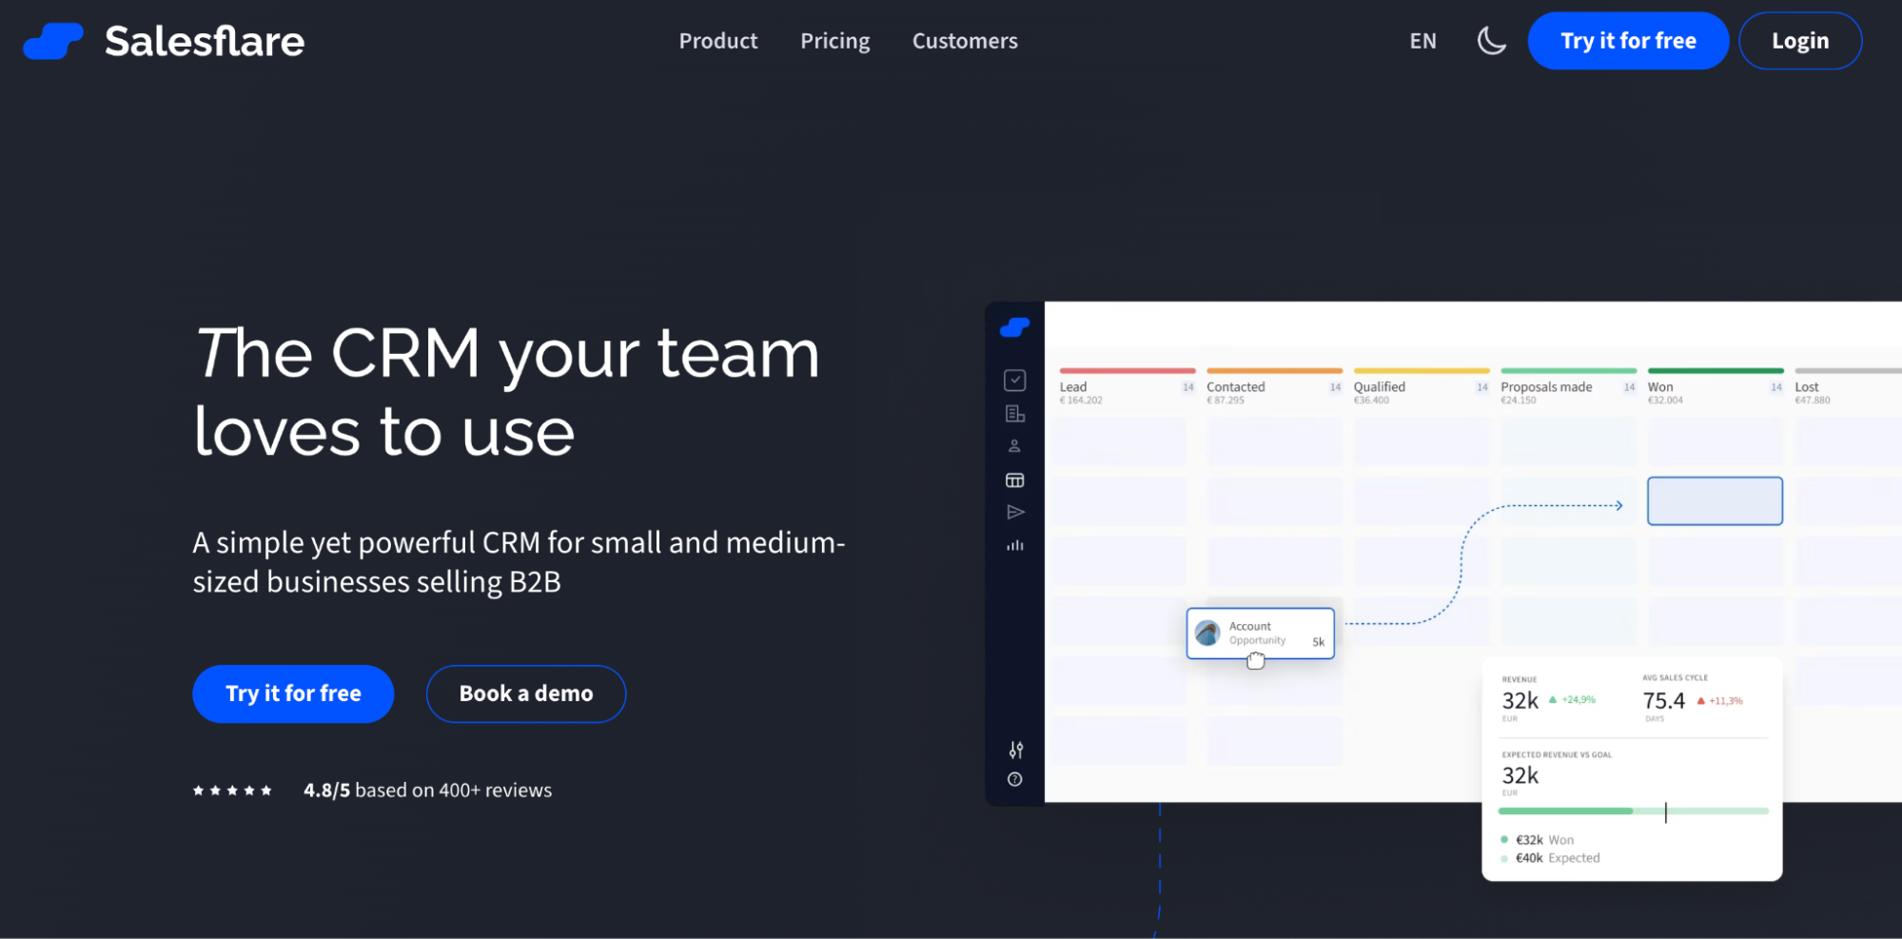This screenshot has width=1902, height=939.
Task: Click the expected revenue progress bar
Action: pos(1633,812)
